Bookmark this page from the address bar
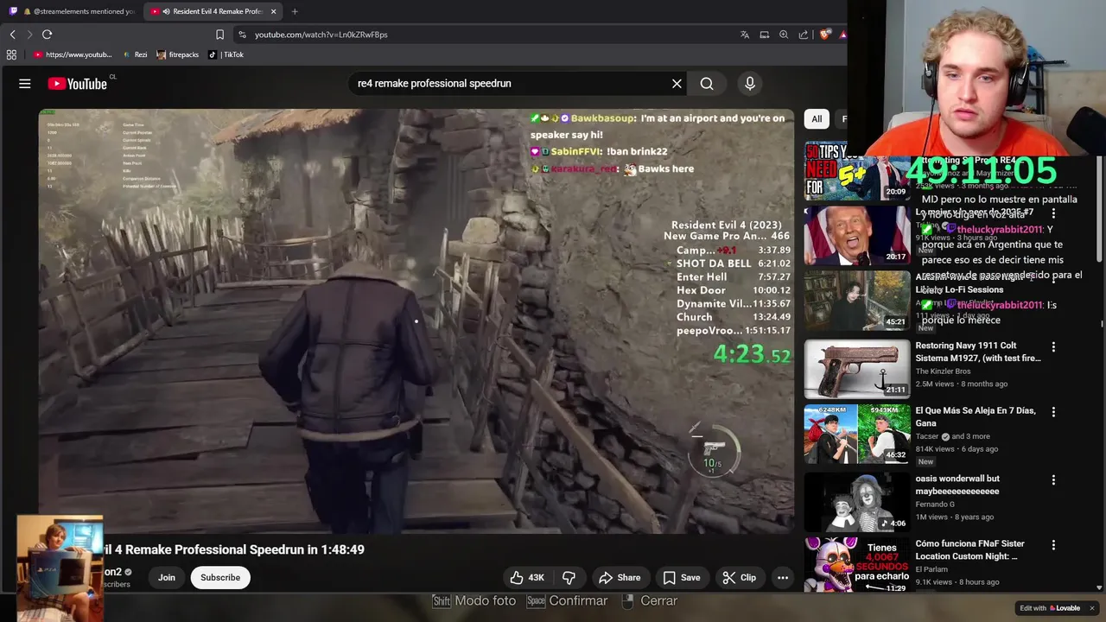 click(x=219, y=35)
